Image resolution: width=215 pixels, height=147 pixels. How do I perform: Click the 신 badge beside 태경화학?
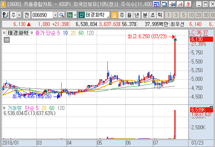81,15
